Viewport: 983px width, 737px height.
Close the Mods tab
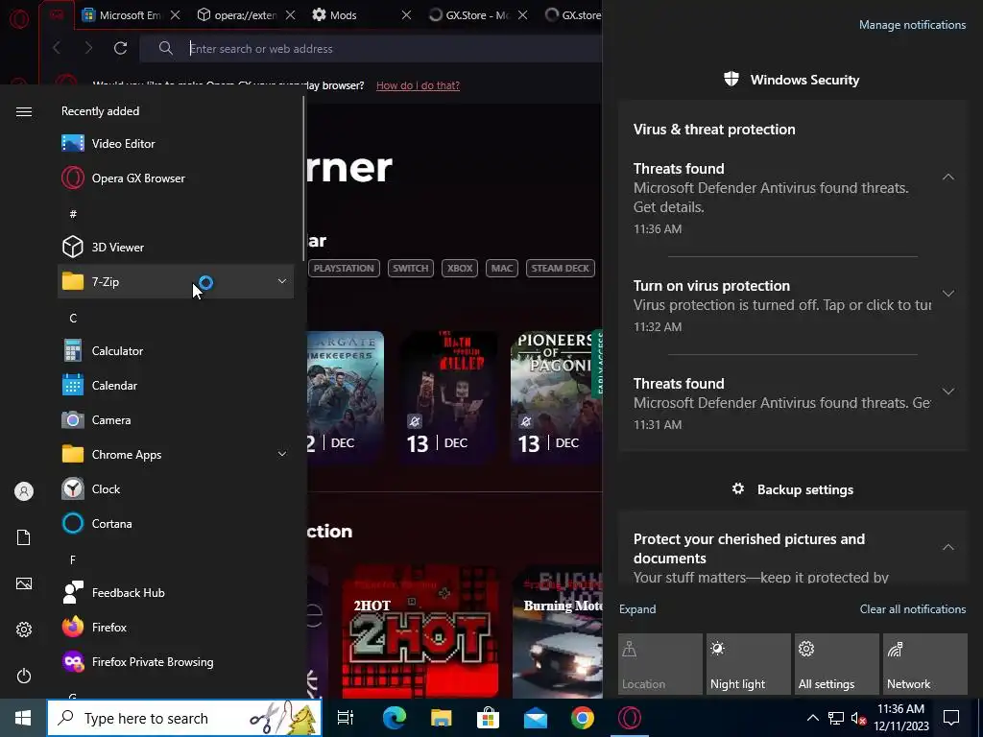[x=406, y=15]
